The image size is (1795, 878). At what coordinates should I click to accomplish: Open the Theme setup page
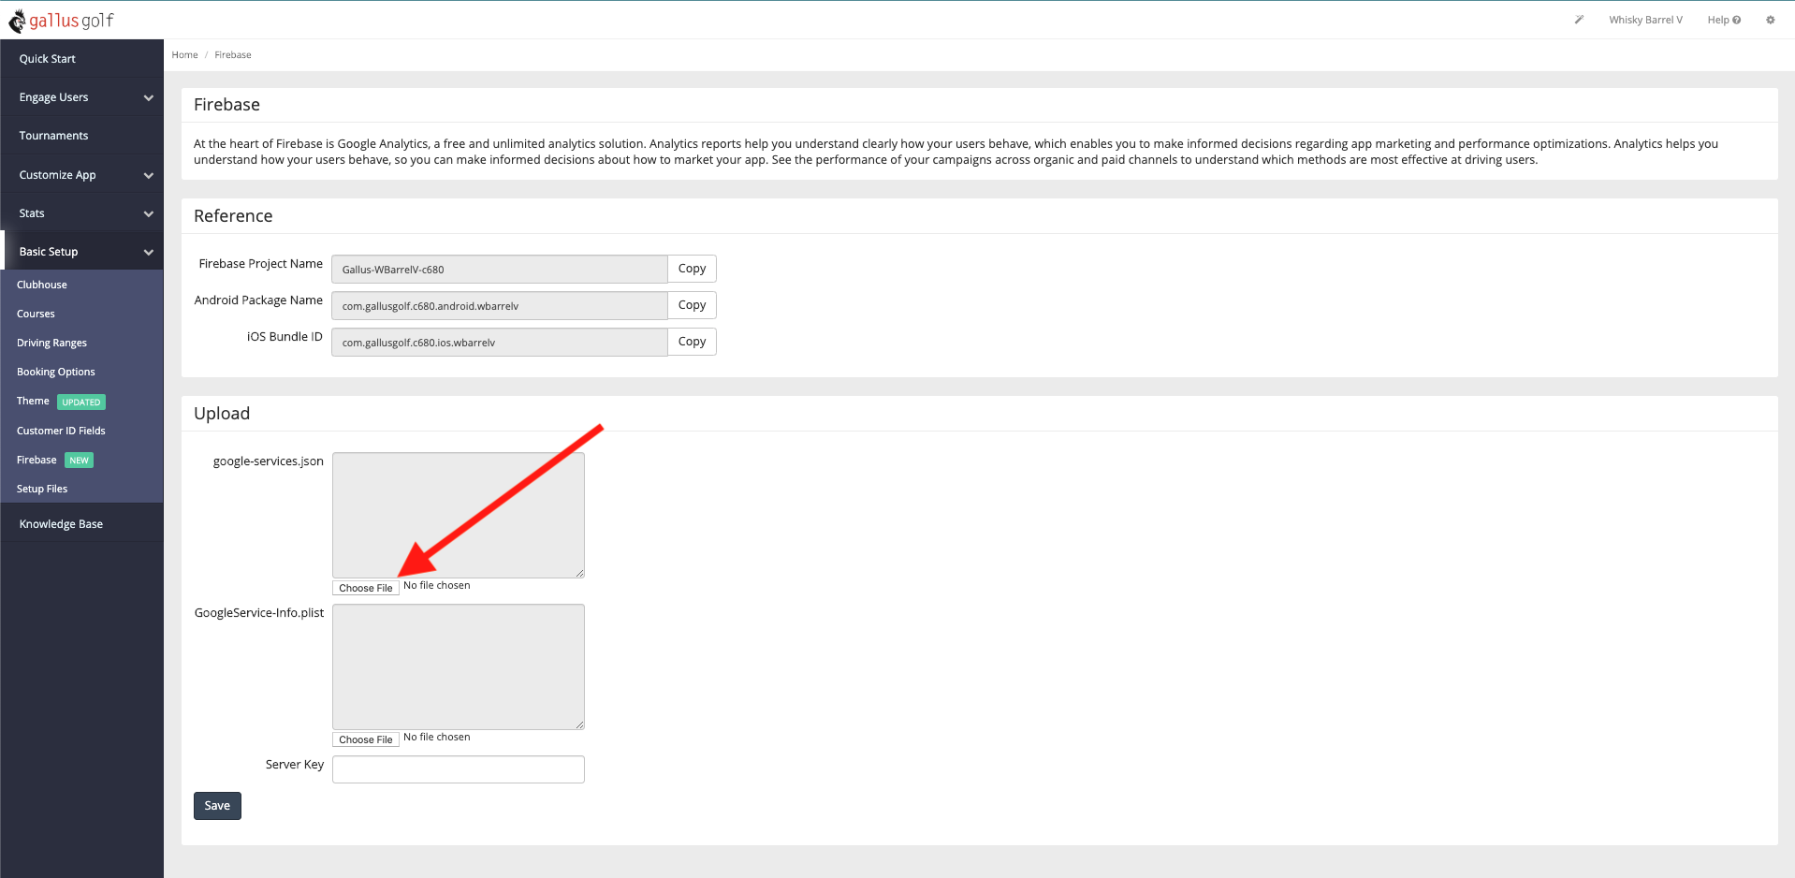[x=33, y=401]
